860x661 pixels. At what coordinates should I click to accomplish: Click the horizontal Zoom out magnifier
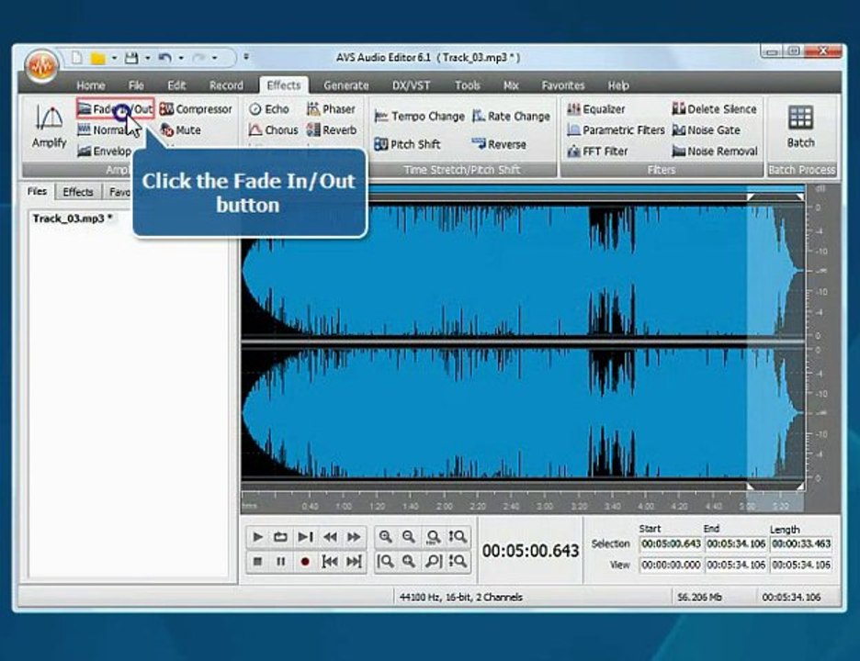pos(409,536)
